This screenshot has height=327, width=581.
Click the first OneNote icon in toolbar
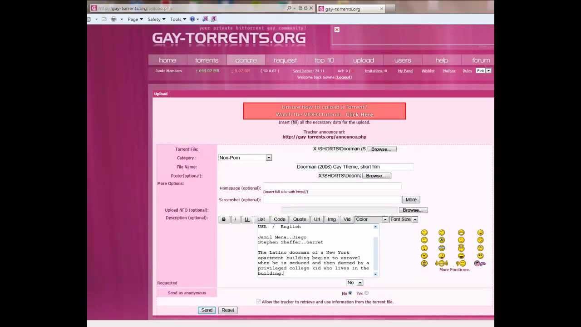(205, 19)
